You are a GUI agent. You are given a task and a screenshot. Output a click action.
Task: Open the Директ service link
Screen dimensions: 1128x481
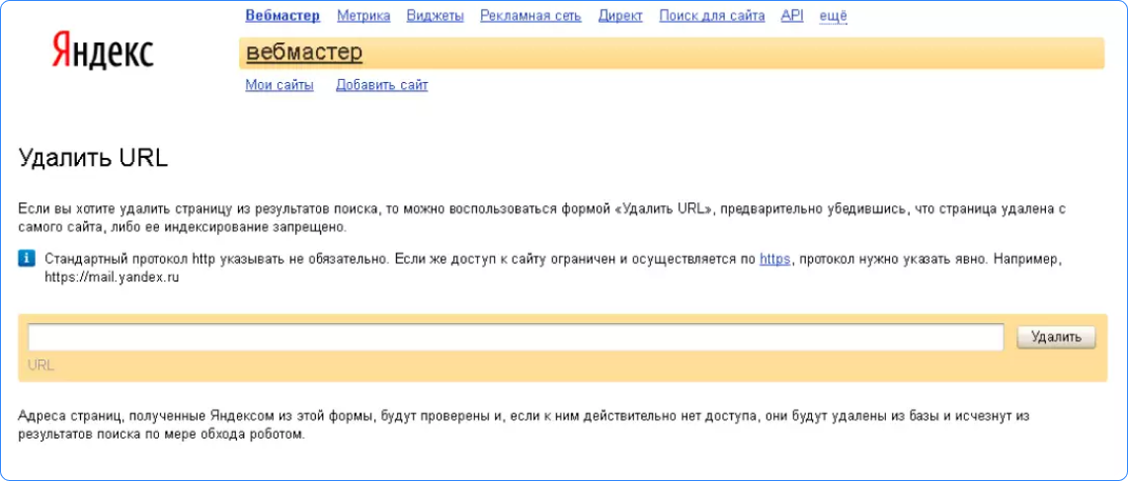(620, 16)
